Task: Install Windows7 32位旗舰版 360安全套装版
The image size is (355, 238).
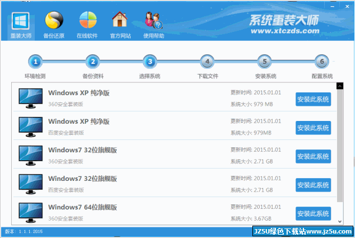Action: [313, 156]
